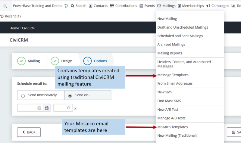Open the Reports menu with chart icon
This screenshot has height=143, width=241.
[236, 6]
